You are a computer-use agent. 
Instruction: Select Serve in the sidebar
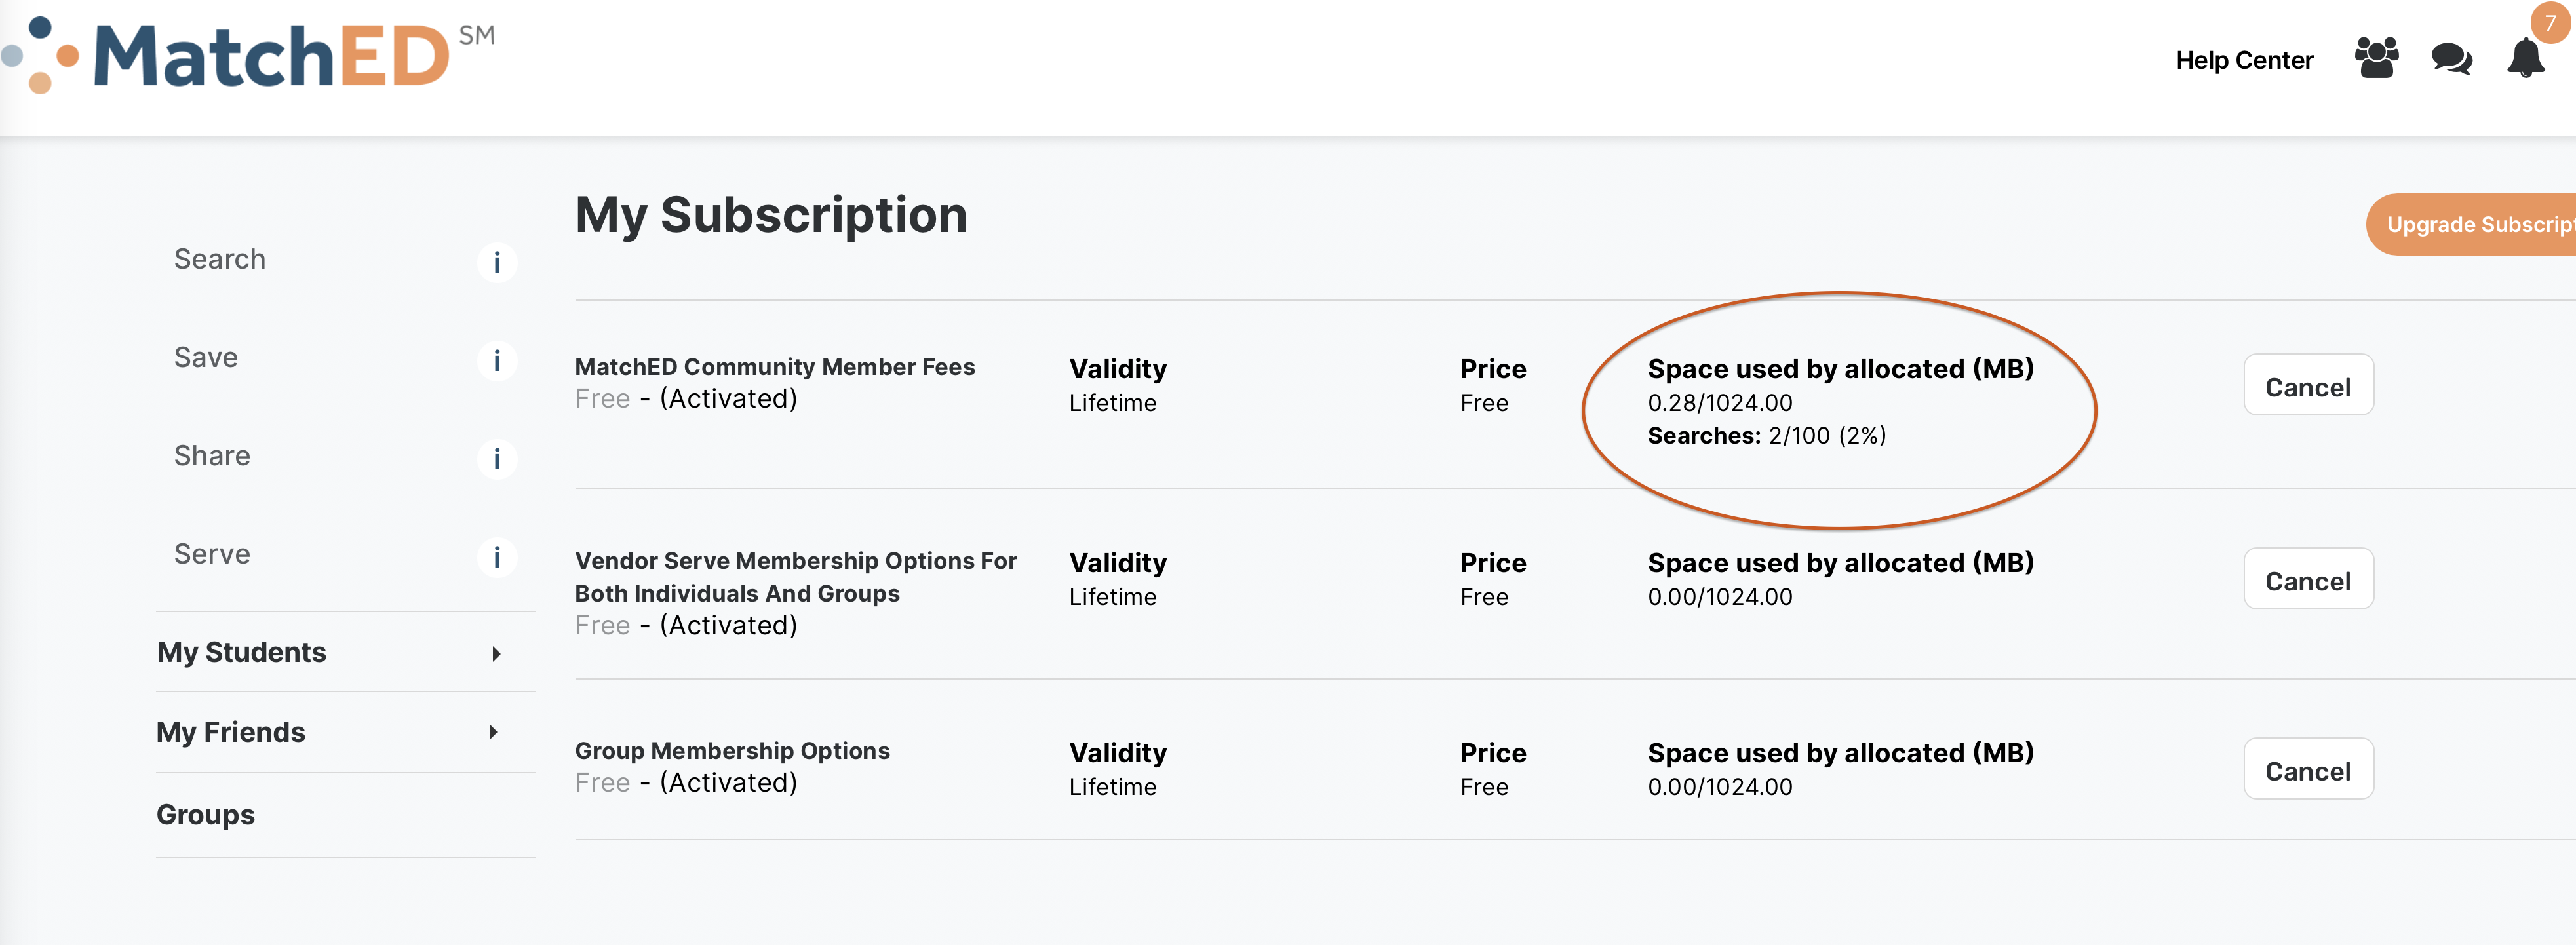tap(212, 554)
